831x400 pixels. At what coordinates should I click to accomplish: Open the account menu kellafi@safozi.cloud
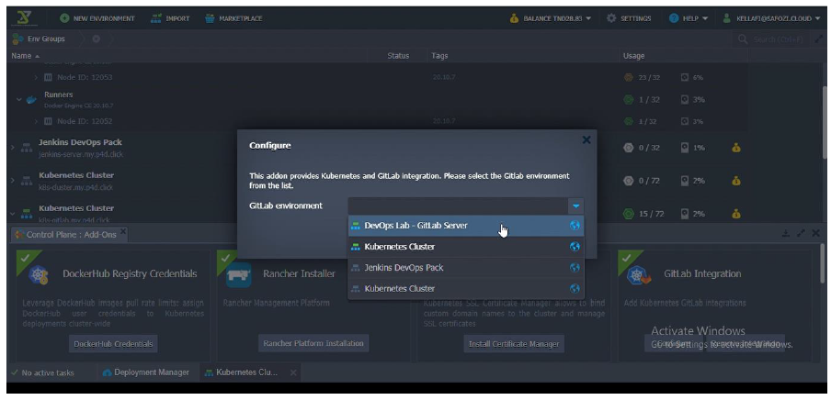click(771, 18)
